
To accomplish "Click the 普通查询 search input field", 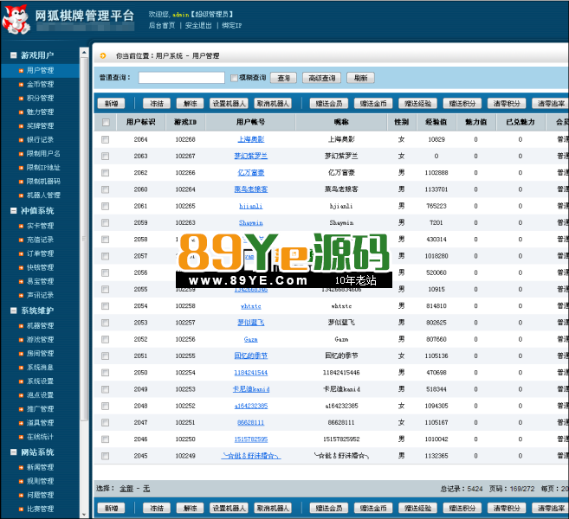I will click(182, 78).
